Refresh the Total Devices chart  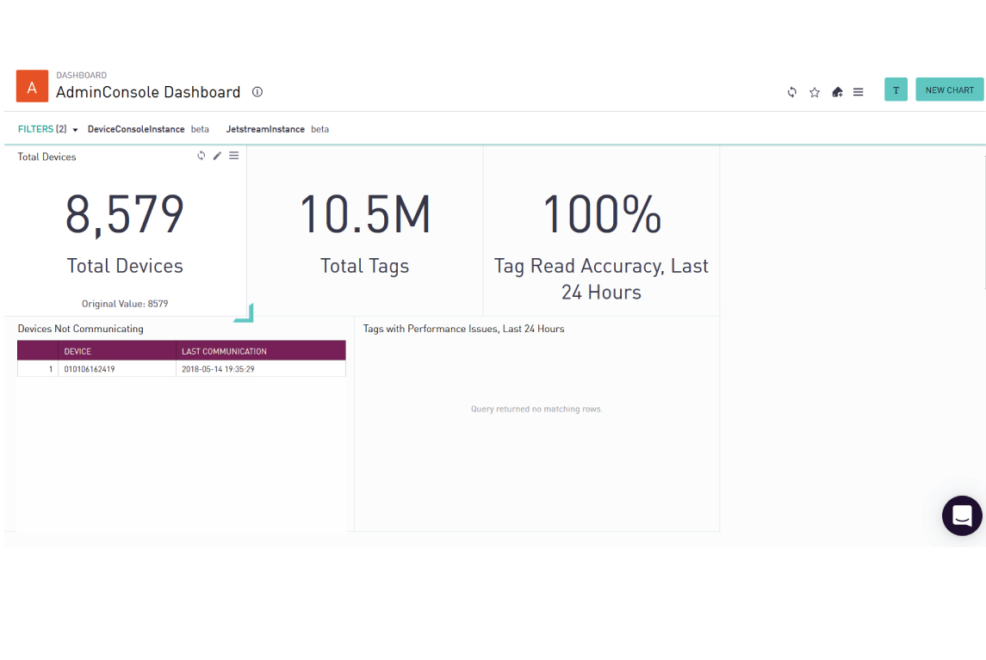click(201, 155)
